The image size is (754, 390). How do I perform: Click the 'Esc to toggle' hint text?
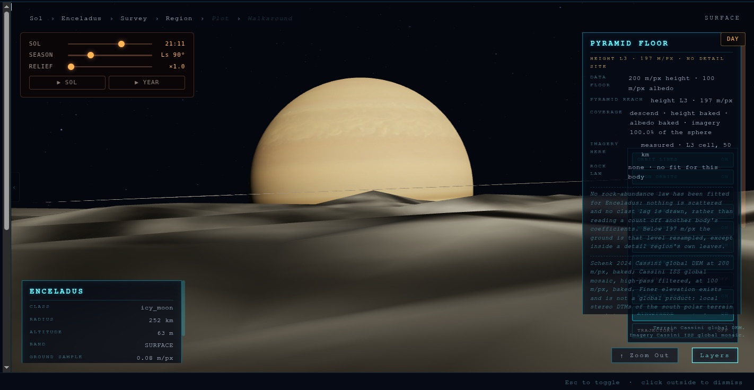[x=592, y=383]
